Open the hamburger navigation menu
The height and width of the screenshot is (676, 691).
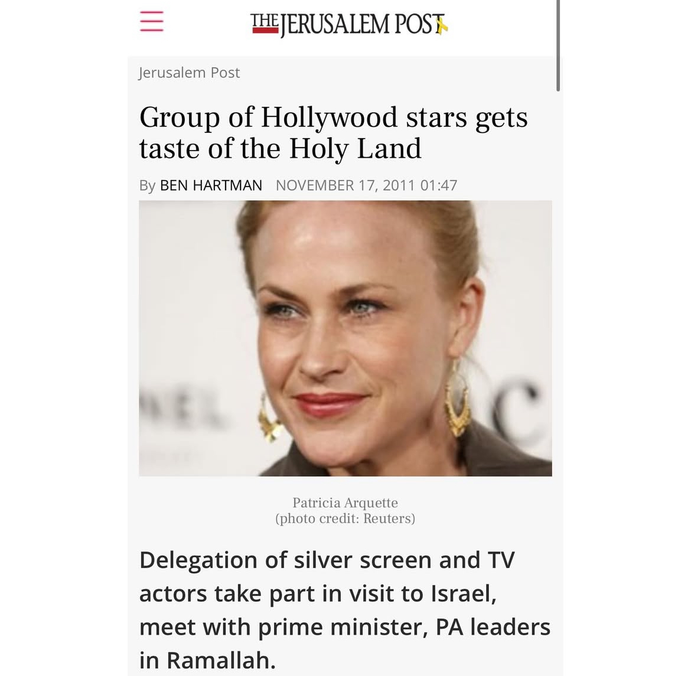click(152, 22)
